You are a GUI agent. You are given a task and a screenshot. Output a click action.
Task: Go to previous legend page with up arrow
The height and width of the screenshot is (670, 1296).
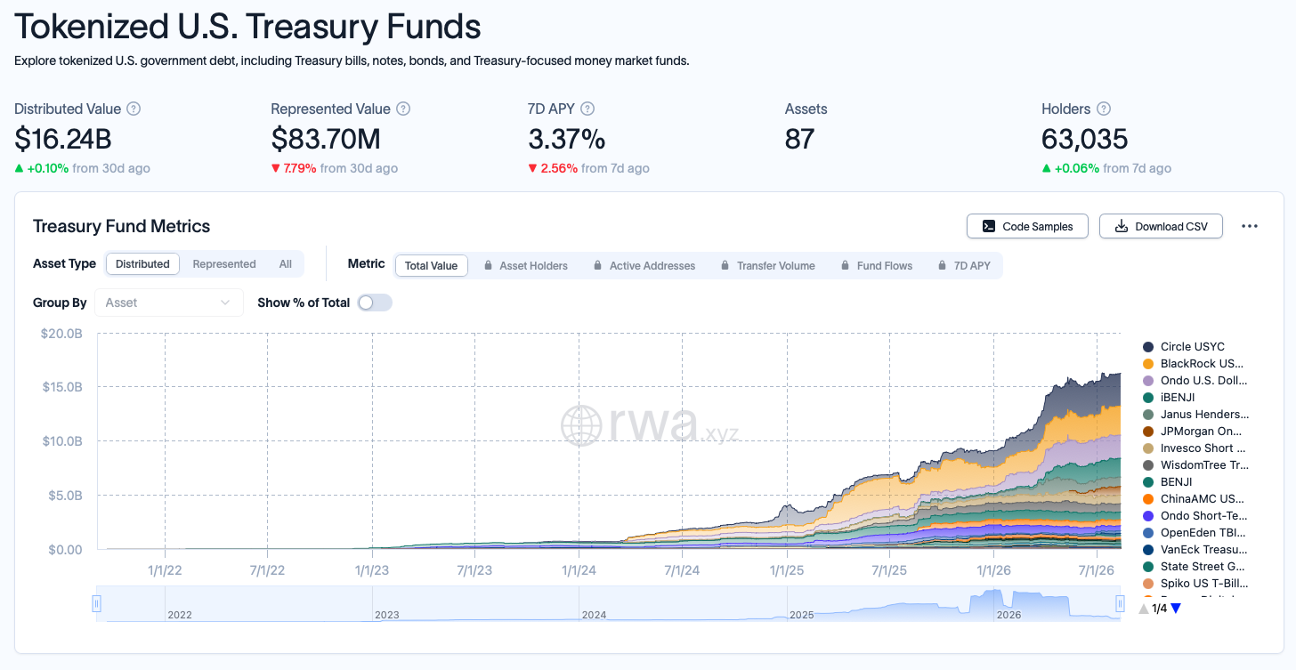(1144, 609)
